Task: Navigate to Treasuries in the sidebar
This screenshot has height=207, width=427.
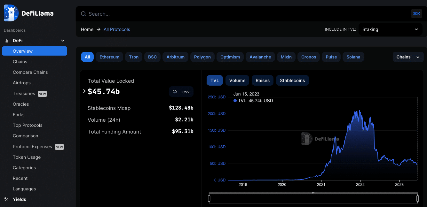Action: click(x=24, y=93)
